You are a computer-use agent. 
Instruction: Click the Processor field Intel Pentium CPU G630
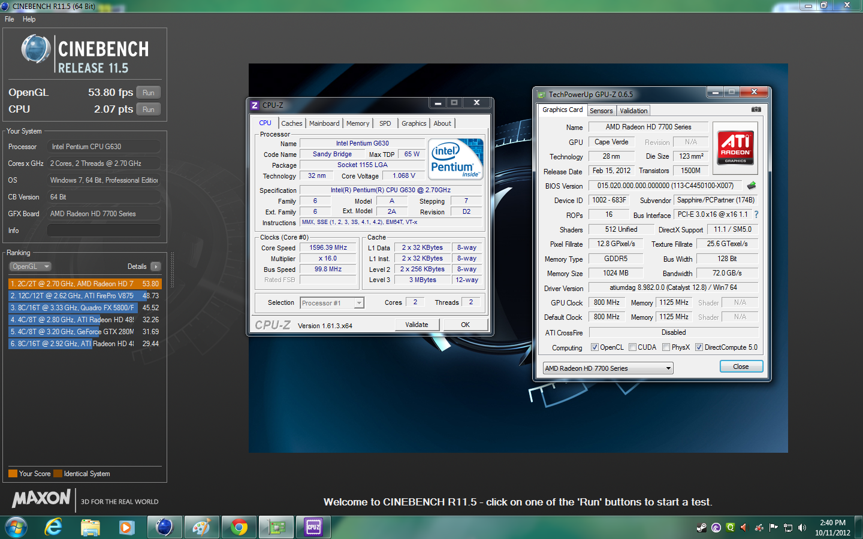104,147
